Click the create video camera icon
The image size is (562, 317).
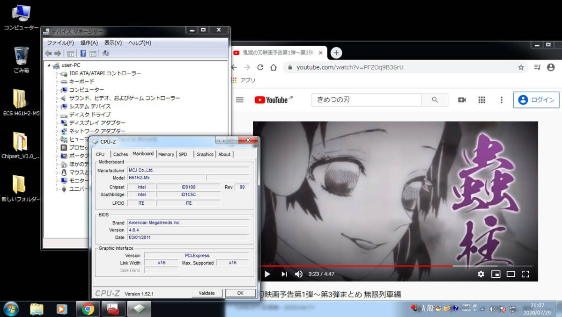click(x=462, y=100)
